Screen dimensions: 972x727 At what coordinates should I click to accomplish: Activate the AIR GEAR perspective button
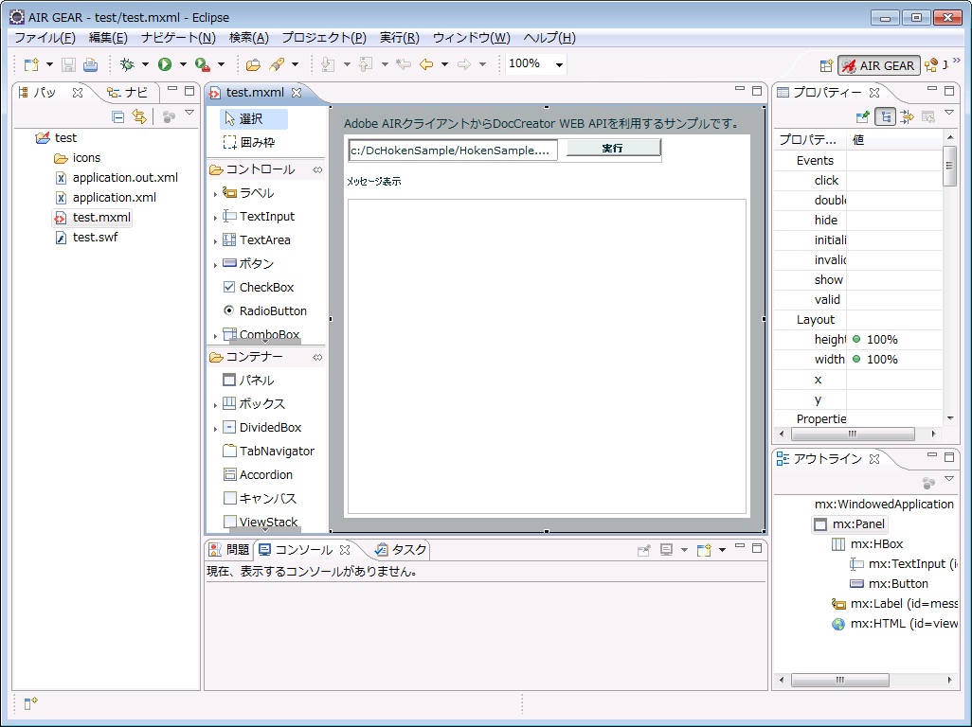(x=878, y=65)
